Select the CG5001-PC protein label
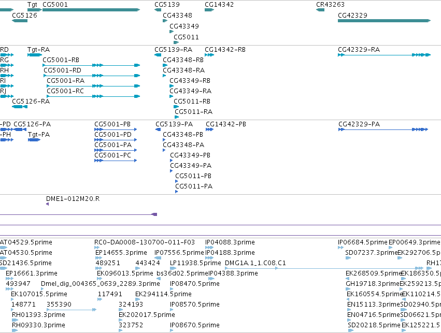 tap(112, 155)
